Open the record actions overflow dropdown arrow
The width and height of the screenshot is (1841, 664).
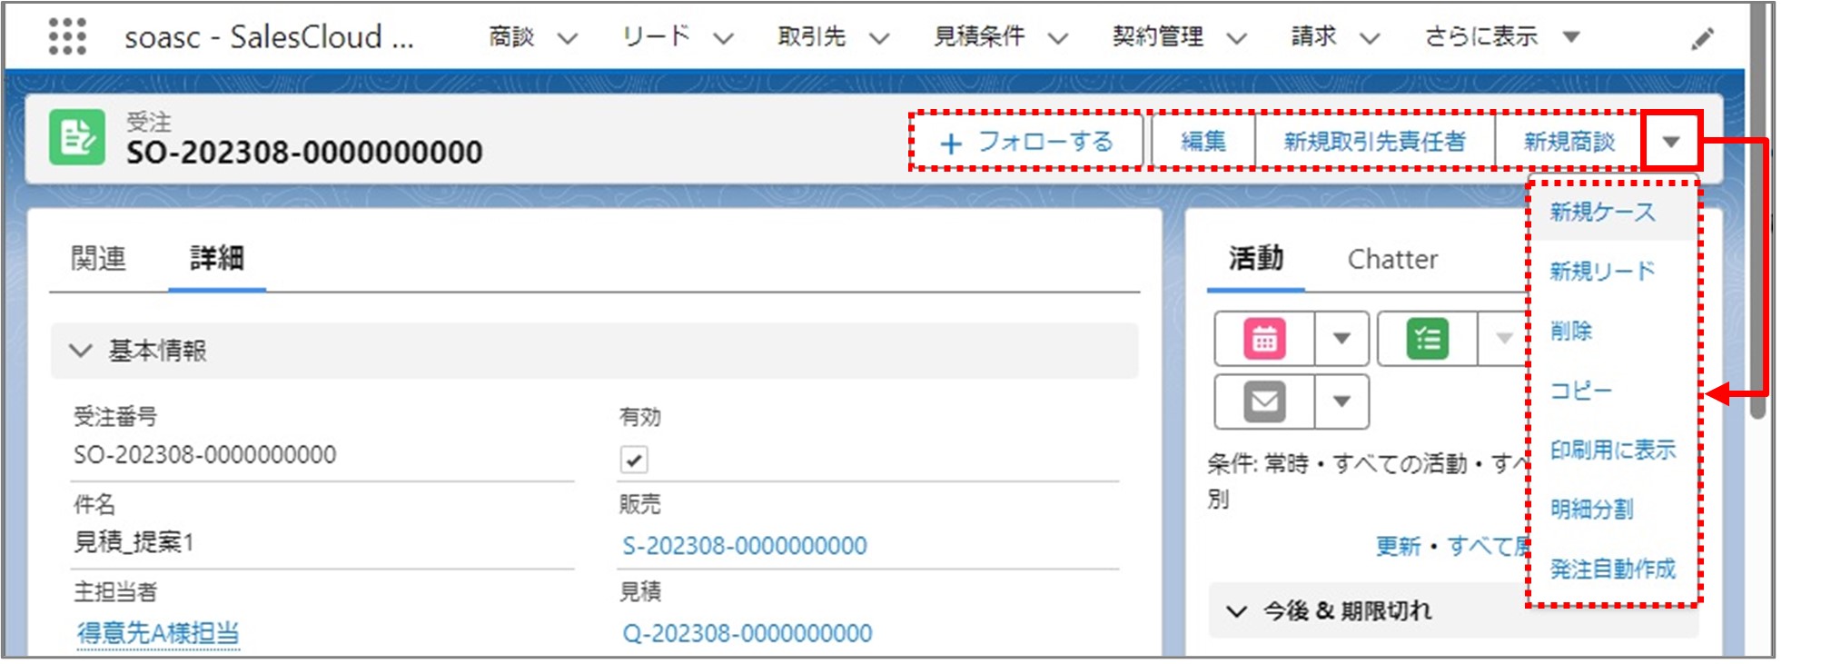pos(1670,142)
